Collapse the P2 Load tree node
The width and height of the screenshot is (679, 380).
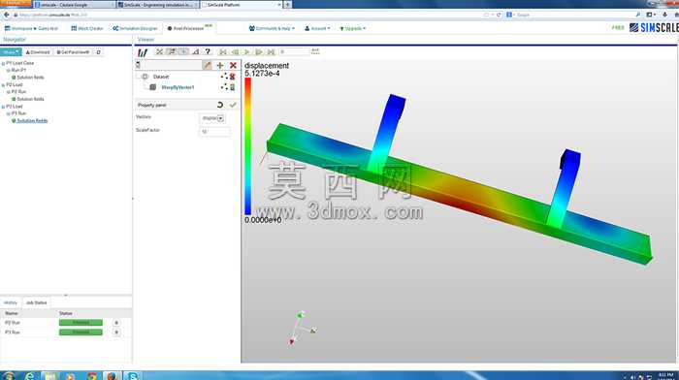(x=4, y=85)
